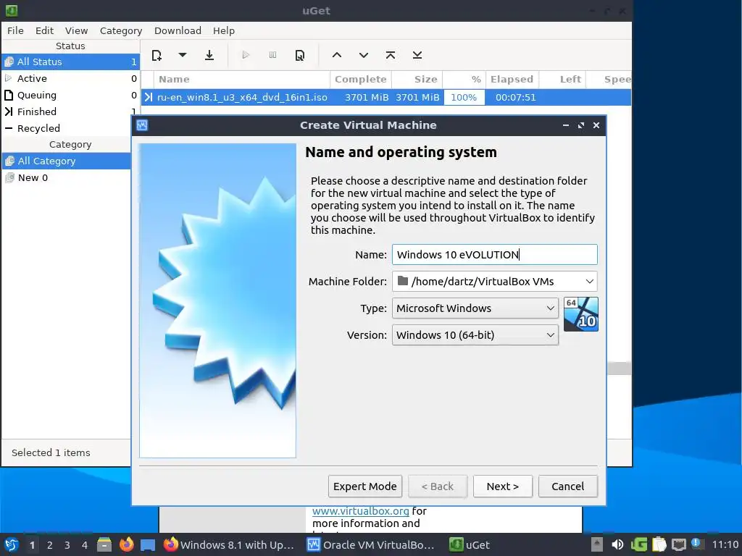Close the Create Virtual Machine dialog with X
The image size is (742, 556).
pos(596,125)
